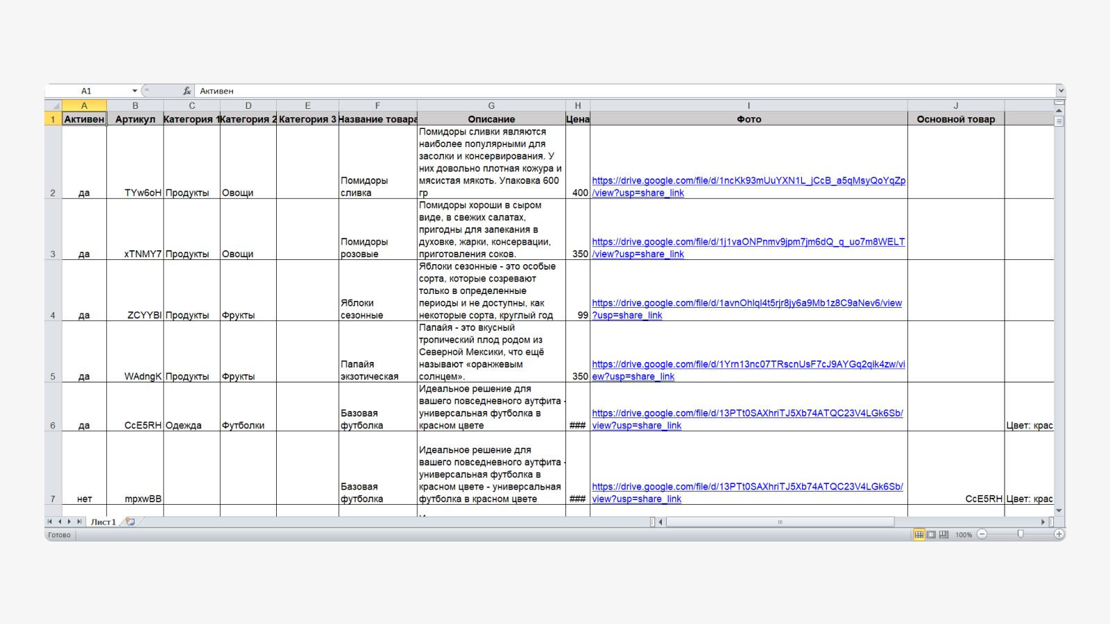Open the Name Box dropdown arrow

point(135,91)
